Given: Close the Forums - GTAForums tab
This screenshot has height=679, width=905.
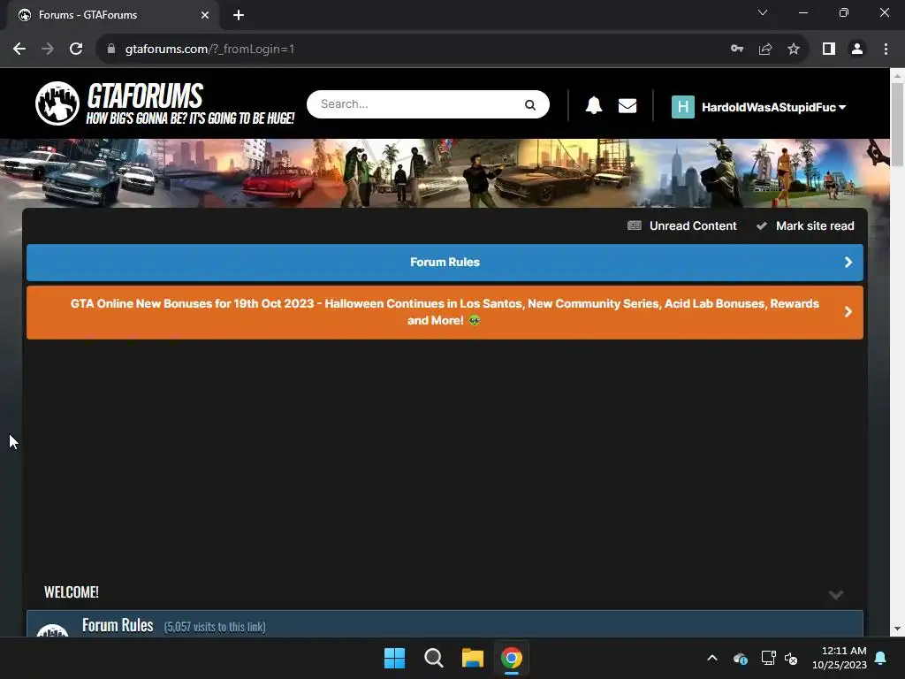Looking at the screenshot, I should tap(205, 15).
